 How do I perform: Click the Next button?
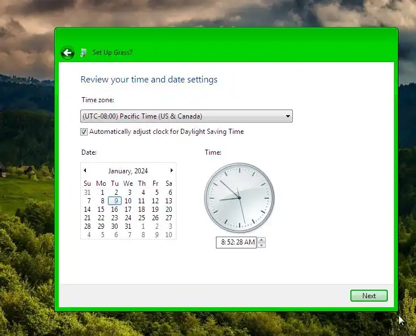point(369,296)
